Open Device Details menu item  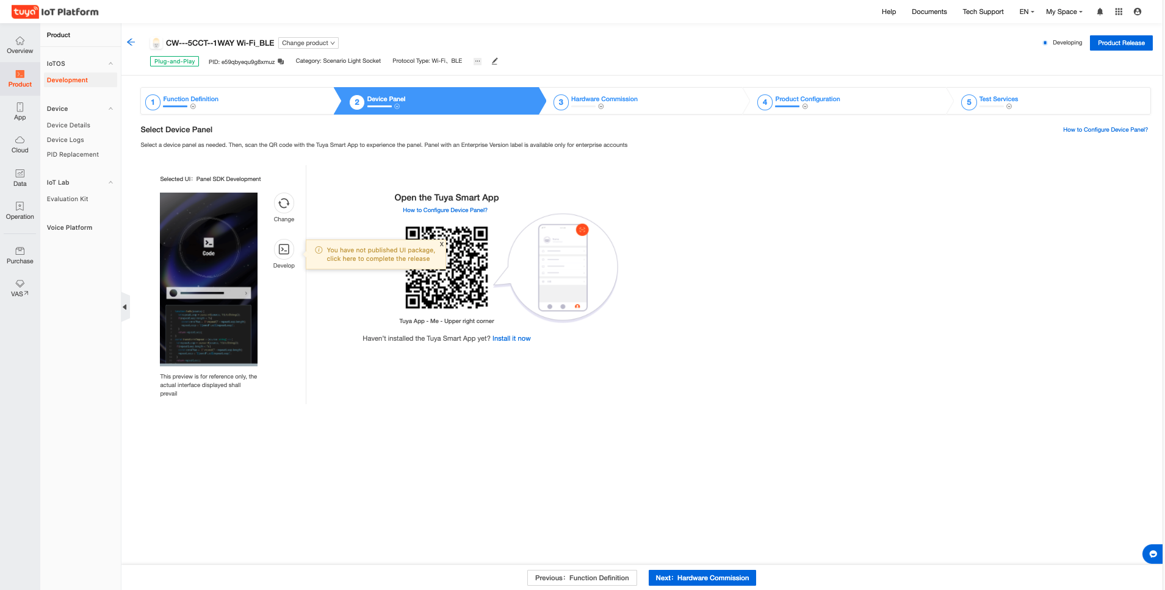tap(68, 125)
